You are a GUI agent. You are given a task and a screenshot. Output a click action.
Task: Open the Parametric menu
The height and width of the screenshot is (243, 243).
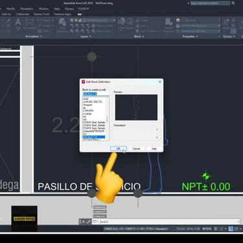click(27, 9)
